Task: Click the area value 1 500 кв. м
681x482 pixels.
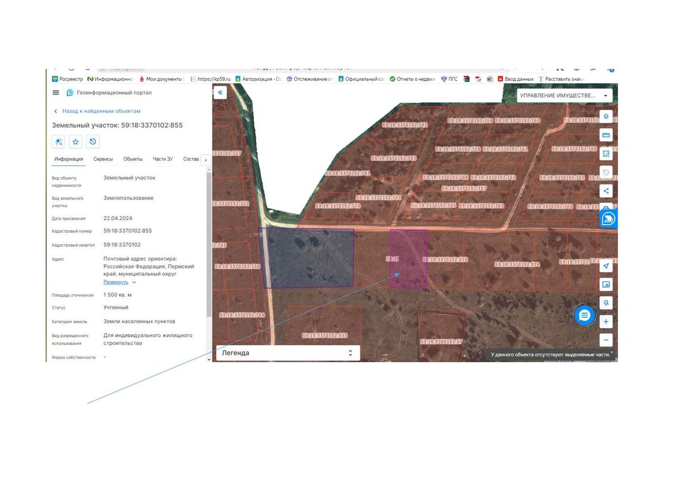Action: pyautogui.click(x=117, y=295)
